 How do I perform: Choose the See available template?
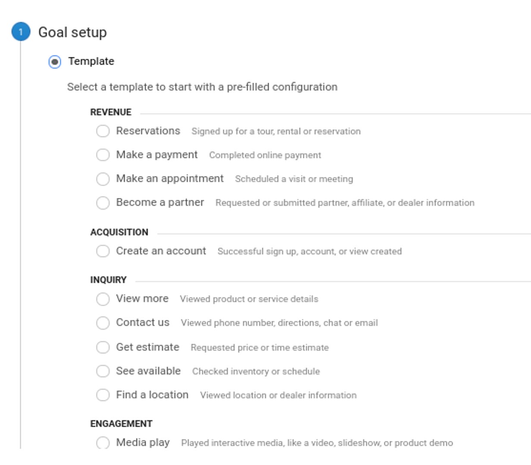coord(103,371)
